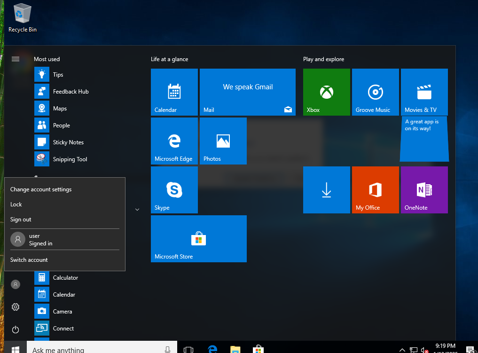Open Microsoft Store from the taskbar
478x353 pixels.
tap(258, 349)
